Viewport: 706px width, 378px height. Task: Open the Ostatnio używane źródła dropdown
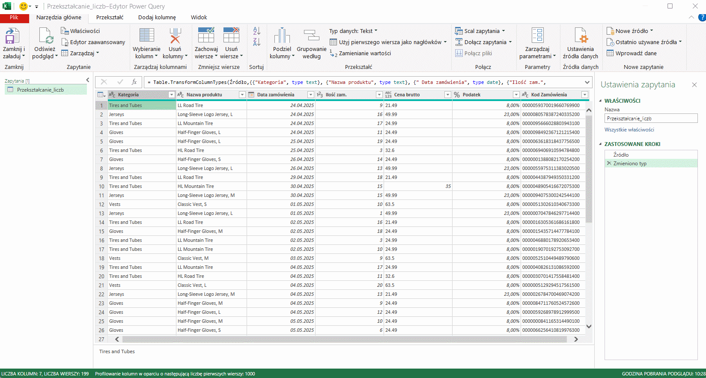(x=644, y=42)
